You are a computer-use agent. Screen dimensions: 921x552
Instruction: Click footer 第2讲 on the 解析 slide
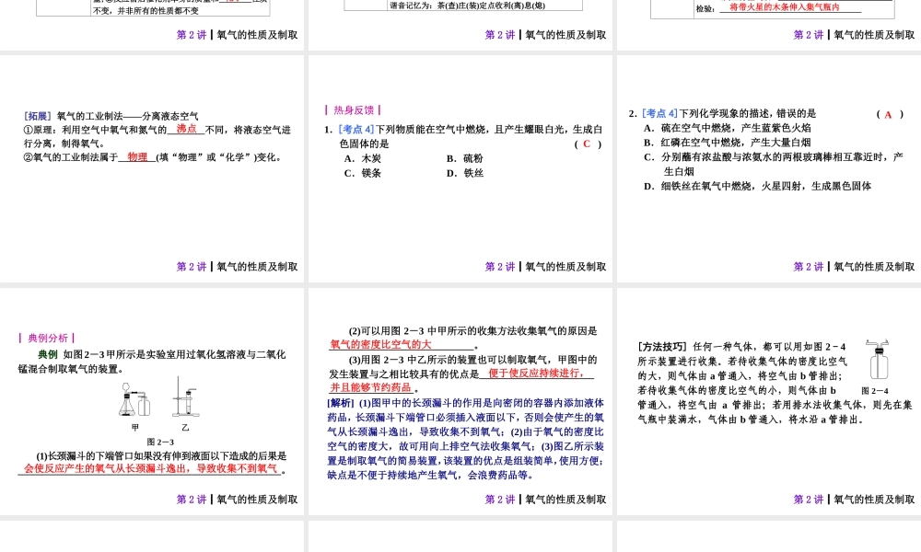click(x=500, y=500)
